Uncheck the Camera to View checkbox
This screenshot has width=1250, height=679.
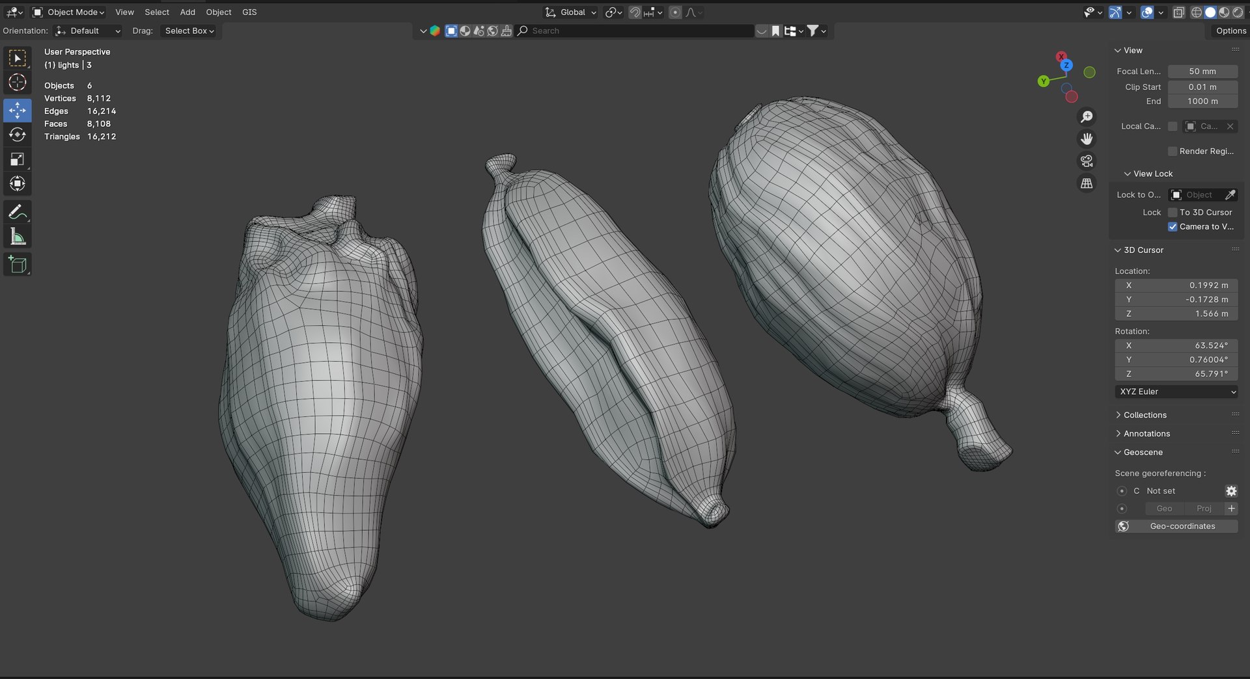pyautogui.click(x=1173, y=227)
